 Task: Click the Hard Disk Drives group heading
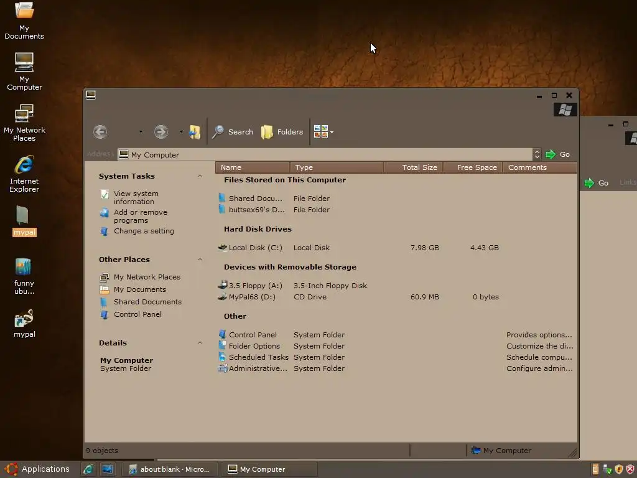point(258,229)
